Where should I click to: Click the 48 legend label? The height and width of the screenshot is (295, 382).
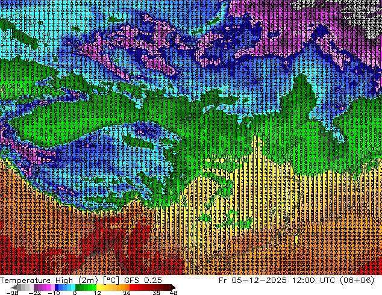click(174, 293)
